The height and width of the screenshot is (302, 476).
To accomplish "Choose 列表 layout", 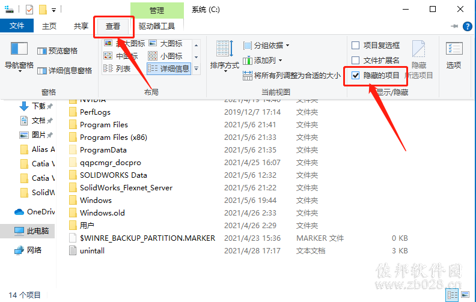I will coord(117,69).
